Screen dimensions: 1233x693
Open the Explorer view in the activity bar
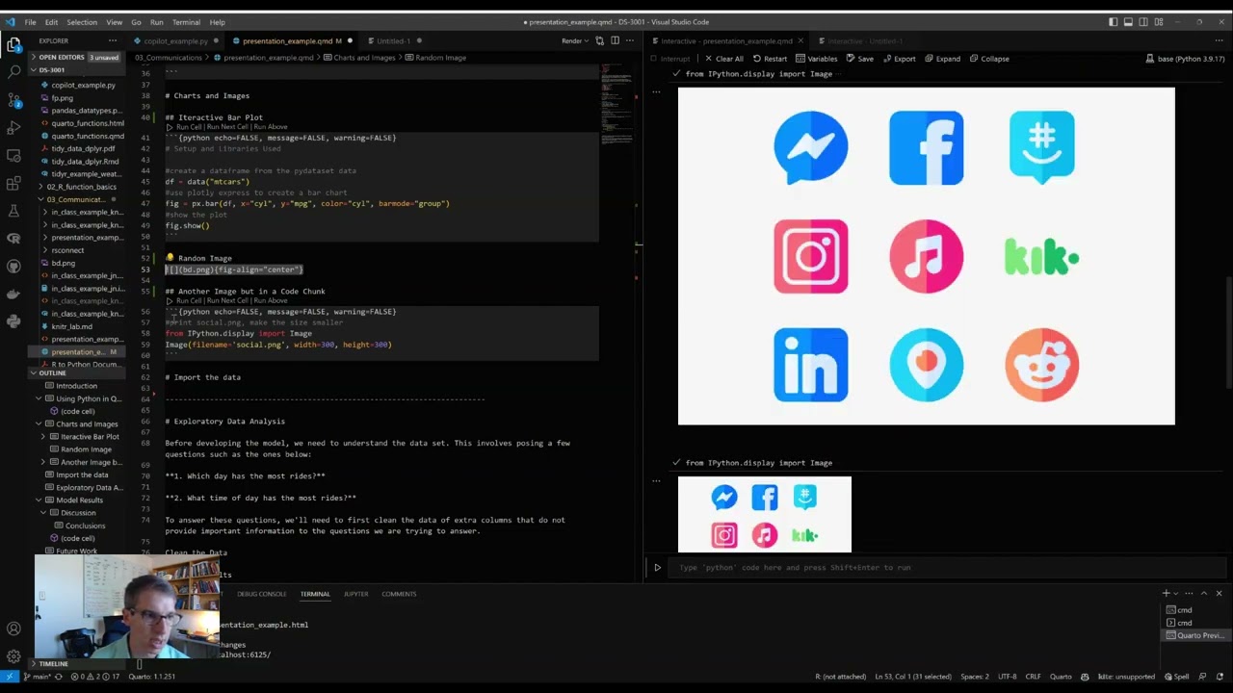click(13, 44)
